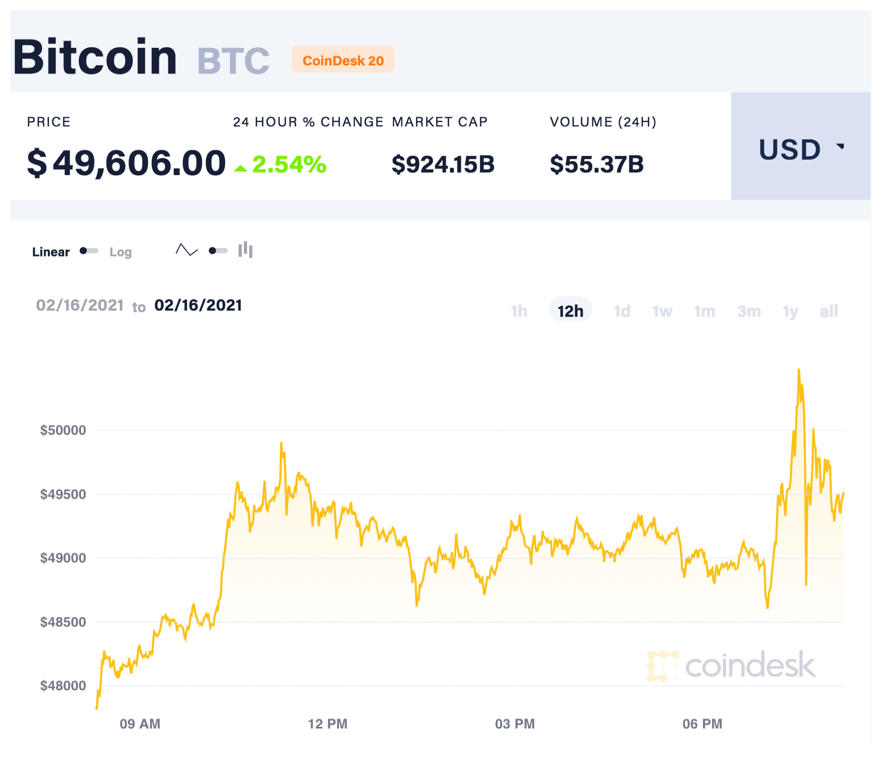Open the USD currency selector
The height and width of the screenshot is (778, 882).
pos(790,150)
